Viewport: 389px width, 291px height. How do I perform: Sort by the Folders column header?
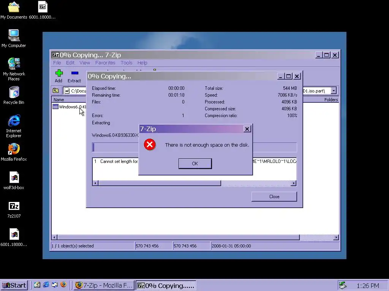coord(321,100)
